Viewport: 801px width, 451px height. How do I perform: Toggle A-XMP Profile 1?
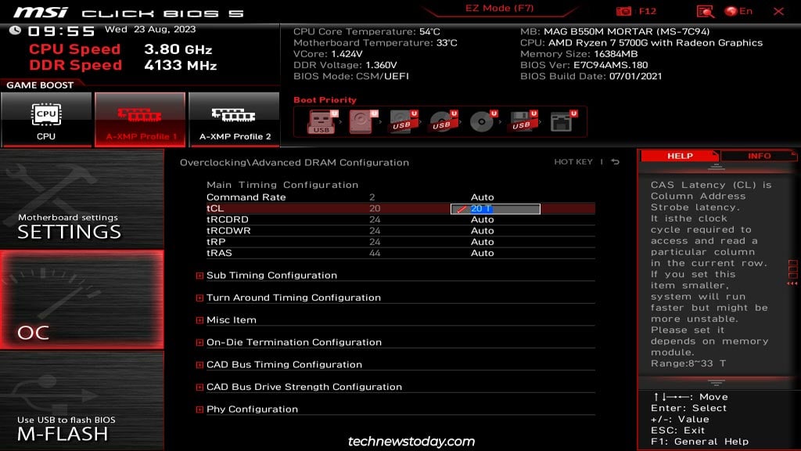[140, 120]
